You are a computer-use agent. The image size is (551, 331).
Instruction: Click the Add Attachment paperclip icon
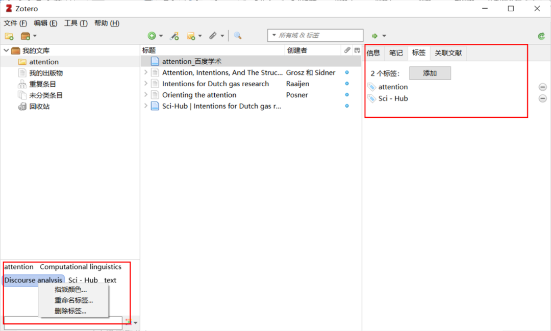[213, 36]
